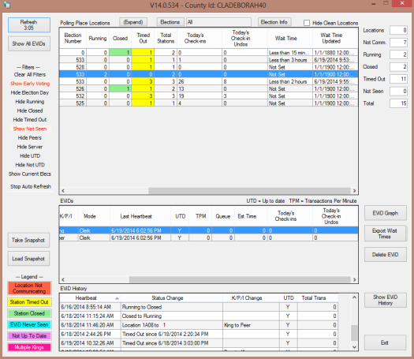
Task: Toggle Show Not Seen filter
Action: [30, 129]
